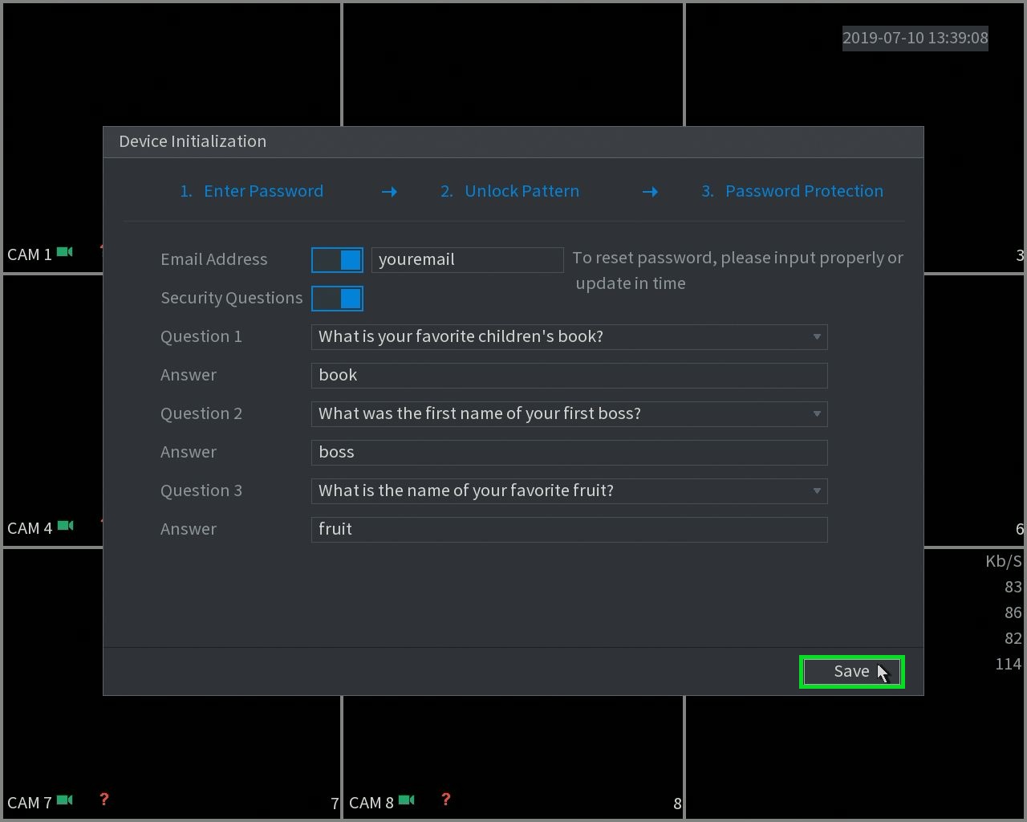This screenshot has height=822, width=1027.
Task: Click red question mark beside CAM 8
Action: [445, 800]
